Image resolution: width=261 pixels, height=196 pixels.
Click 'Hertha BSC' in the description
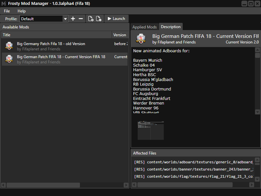click(145, 75)
